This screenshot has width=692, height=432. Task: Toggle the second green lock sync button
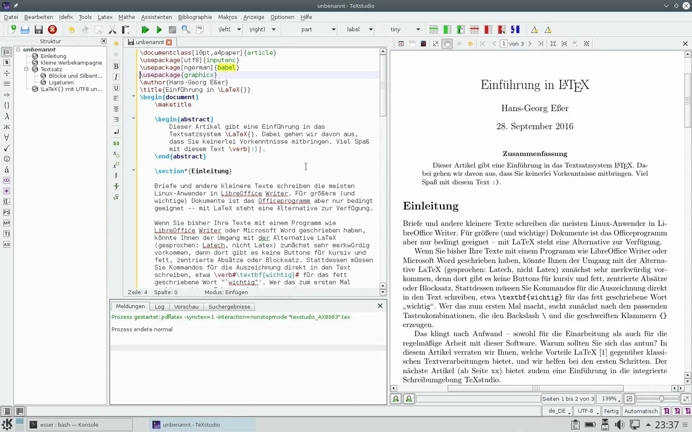point(409,399)
